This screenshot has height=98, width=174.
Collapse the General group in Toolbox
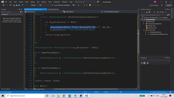(2, 14)
